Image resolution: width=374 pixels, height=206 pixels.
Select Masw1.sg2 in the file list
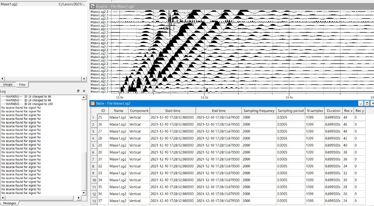pos(9,4)
